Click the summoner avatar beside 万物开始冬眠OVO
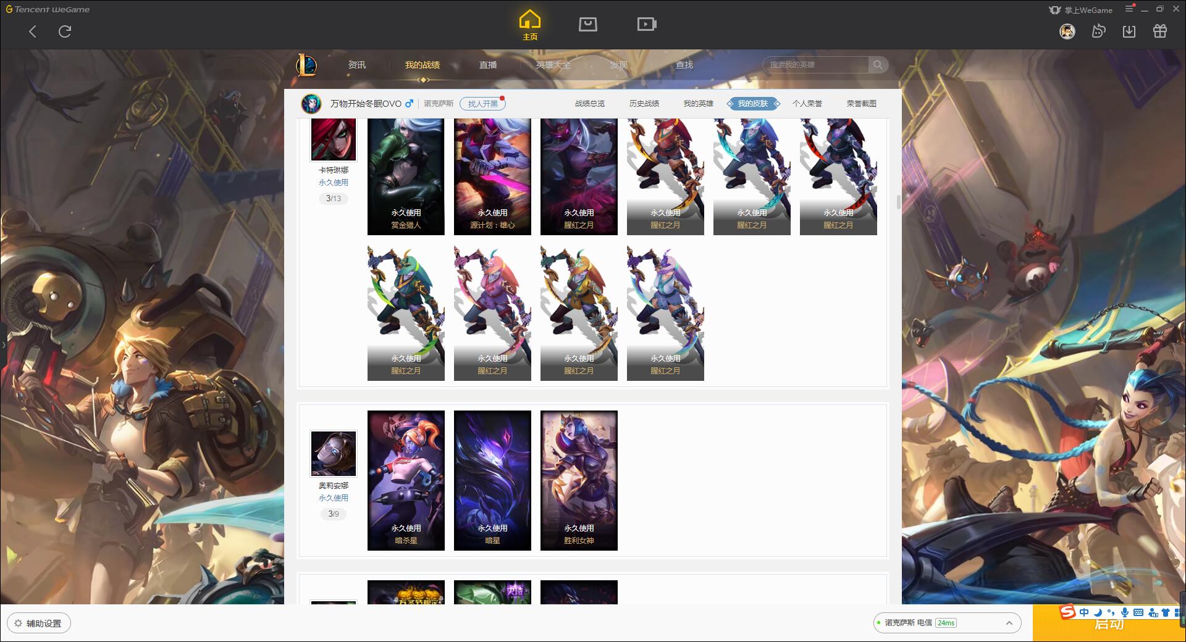The height and width of the screenshot is (642, 1186). click(311, 104)
